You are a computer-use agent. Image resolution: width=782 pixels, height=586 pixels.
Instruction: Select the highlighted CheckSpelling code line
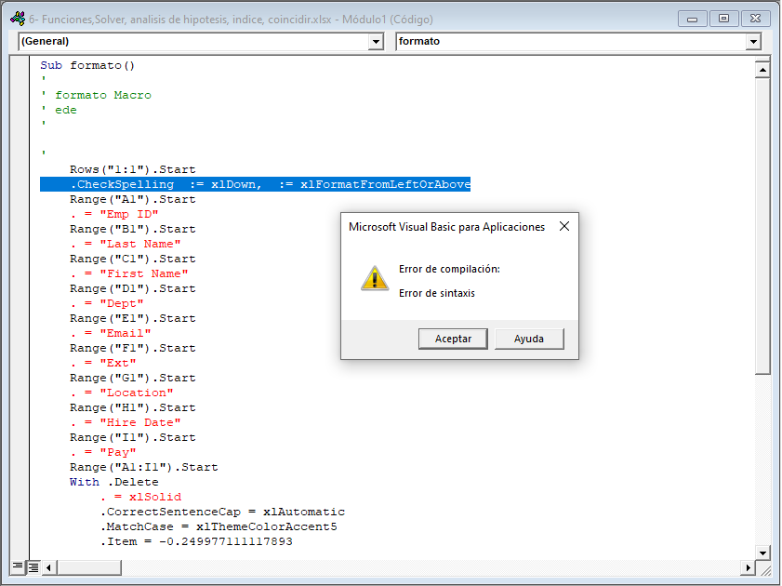coord(251,183)
